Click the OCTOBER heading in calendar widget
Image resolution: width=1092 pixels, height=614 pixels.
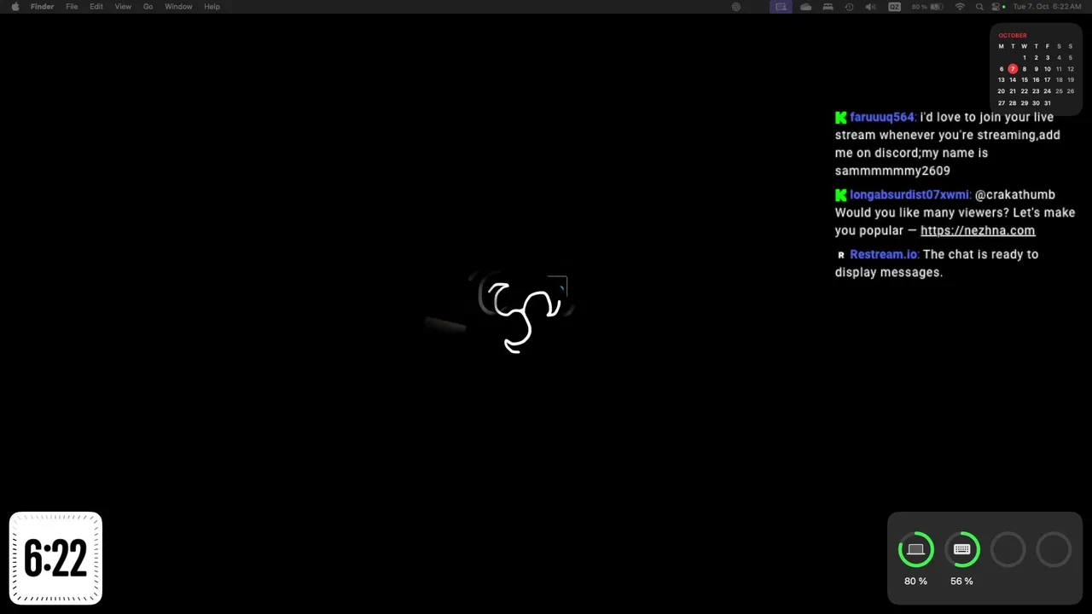coord(1013,36)
